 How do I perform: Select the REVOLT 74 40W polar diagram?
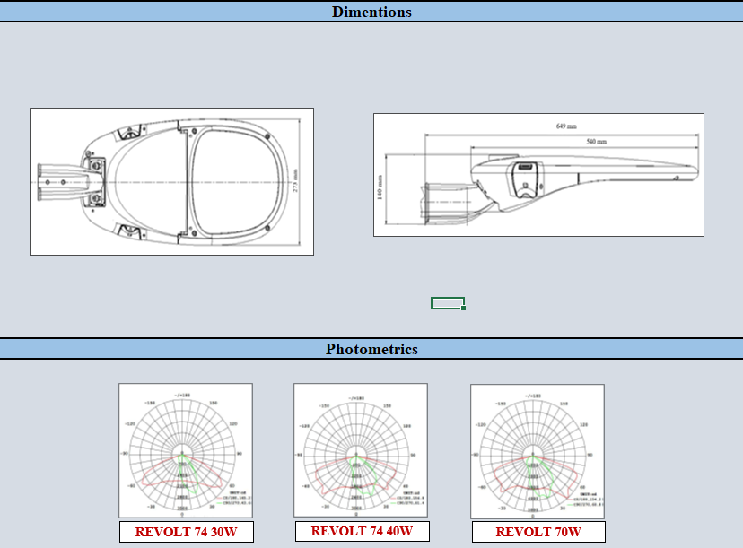(x=361, y=450)
